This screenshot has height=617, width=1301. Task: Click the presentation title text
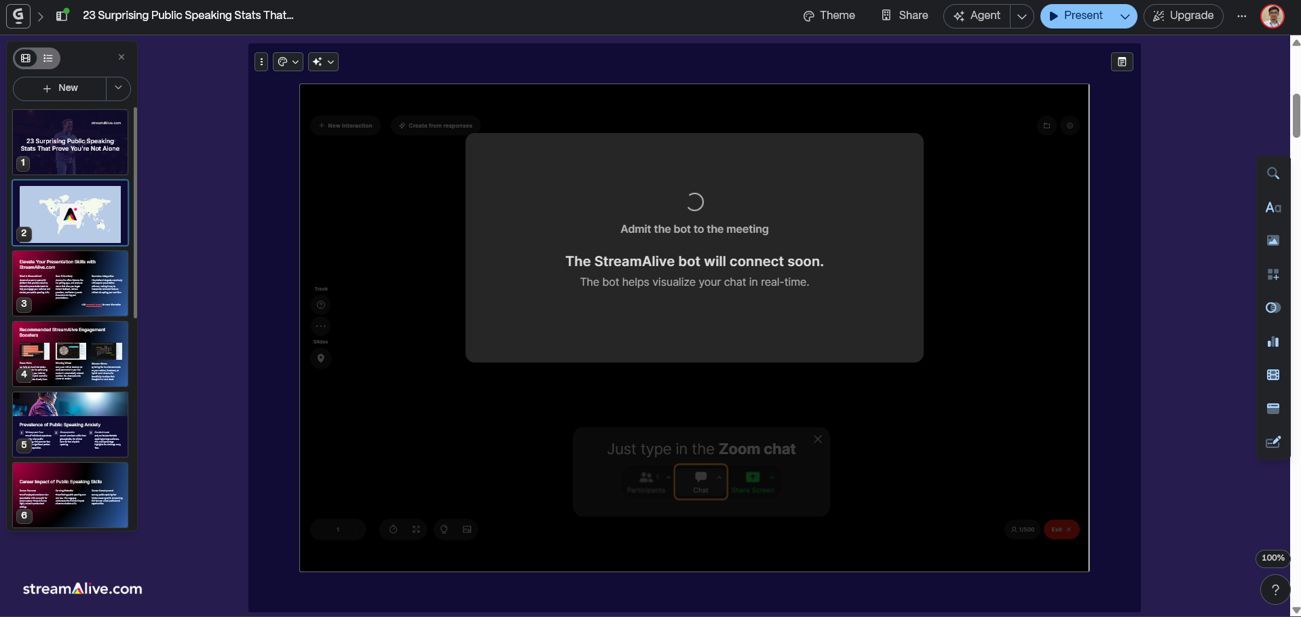click(188, 15)
